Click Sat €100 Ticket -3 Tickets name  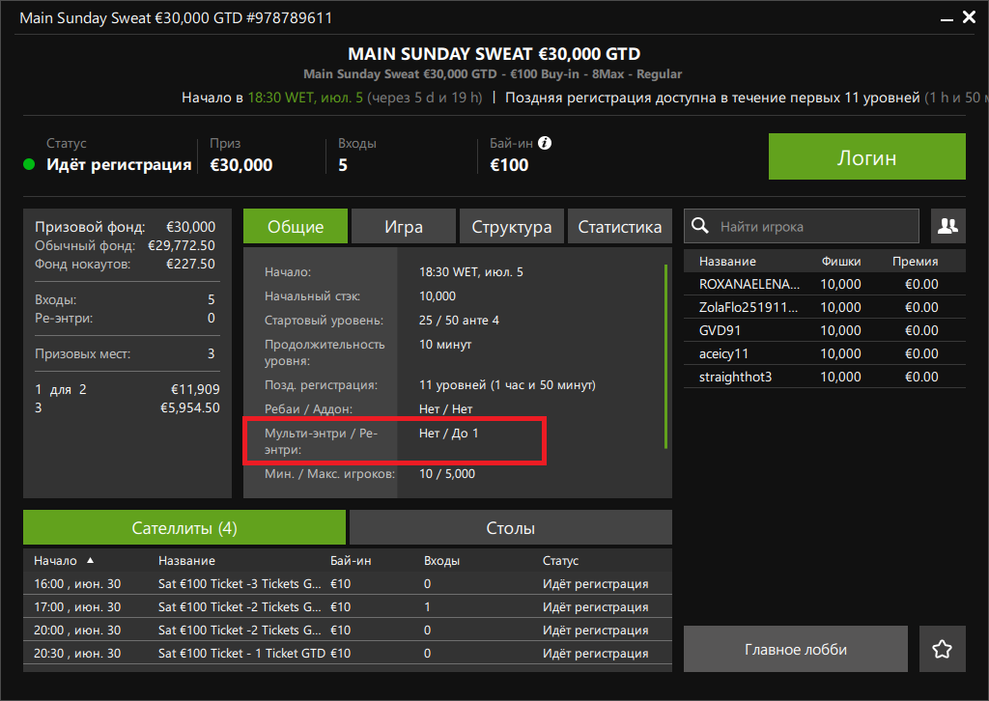click(240, 584)
